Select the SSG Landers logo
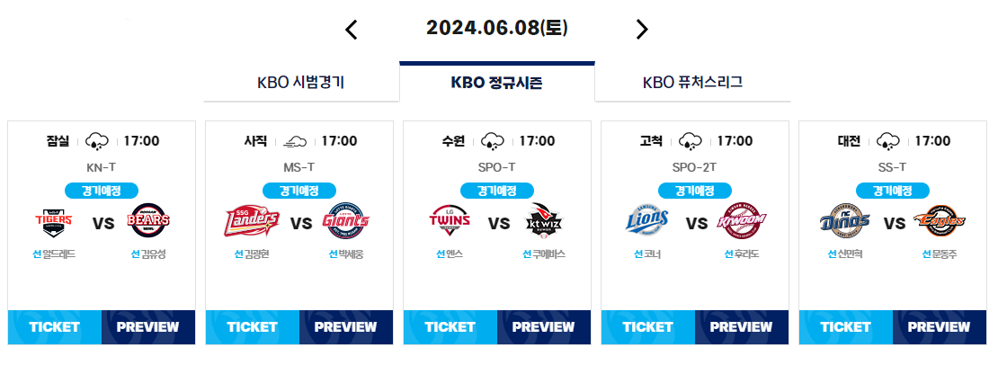This screenshot has height=392, width=998. click(x=252, y=222)
